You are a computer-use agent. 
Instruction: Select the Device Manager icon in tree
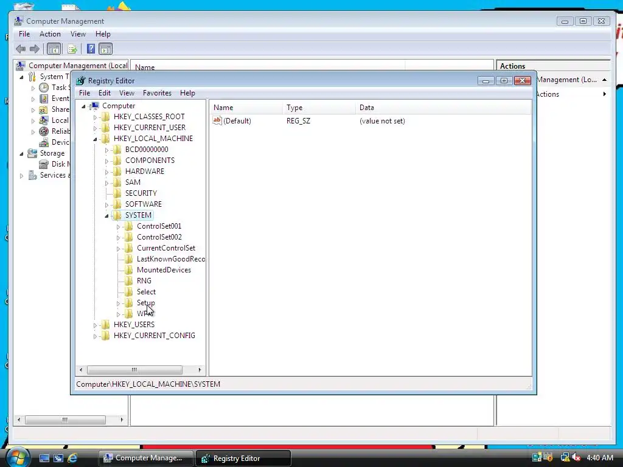(44, 142)
